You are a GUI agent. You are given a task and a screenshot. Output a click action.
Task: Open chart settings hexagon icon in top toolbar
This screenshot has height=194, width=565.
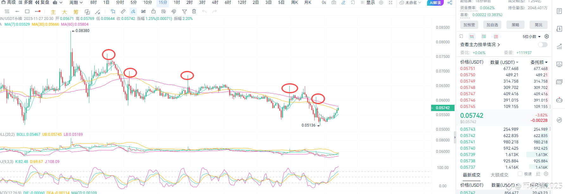tap(381, 3)
